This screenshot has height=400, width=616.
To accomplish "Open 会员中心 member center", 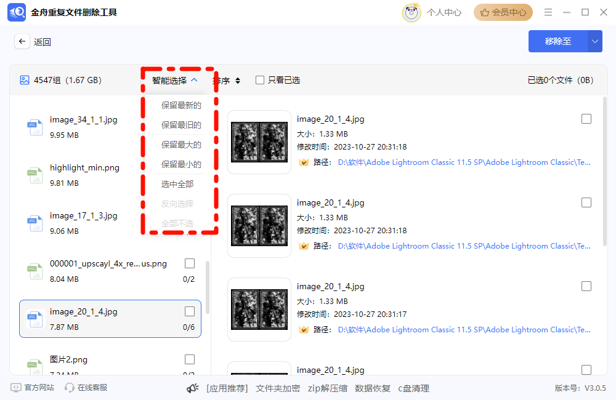I will (x=503, y=12).
